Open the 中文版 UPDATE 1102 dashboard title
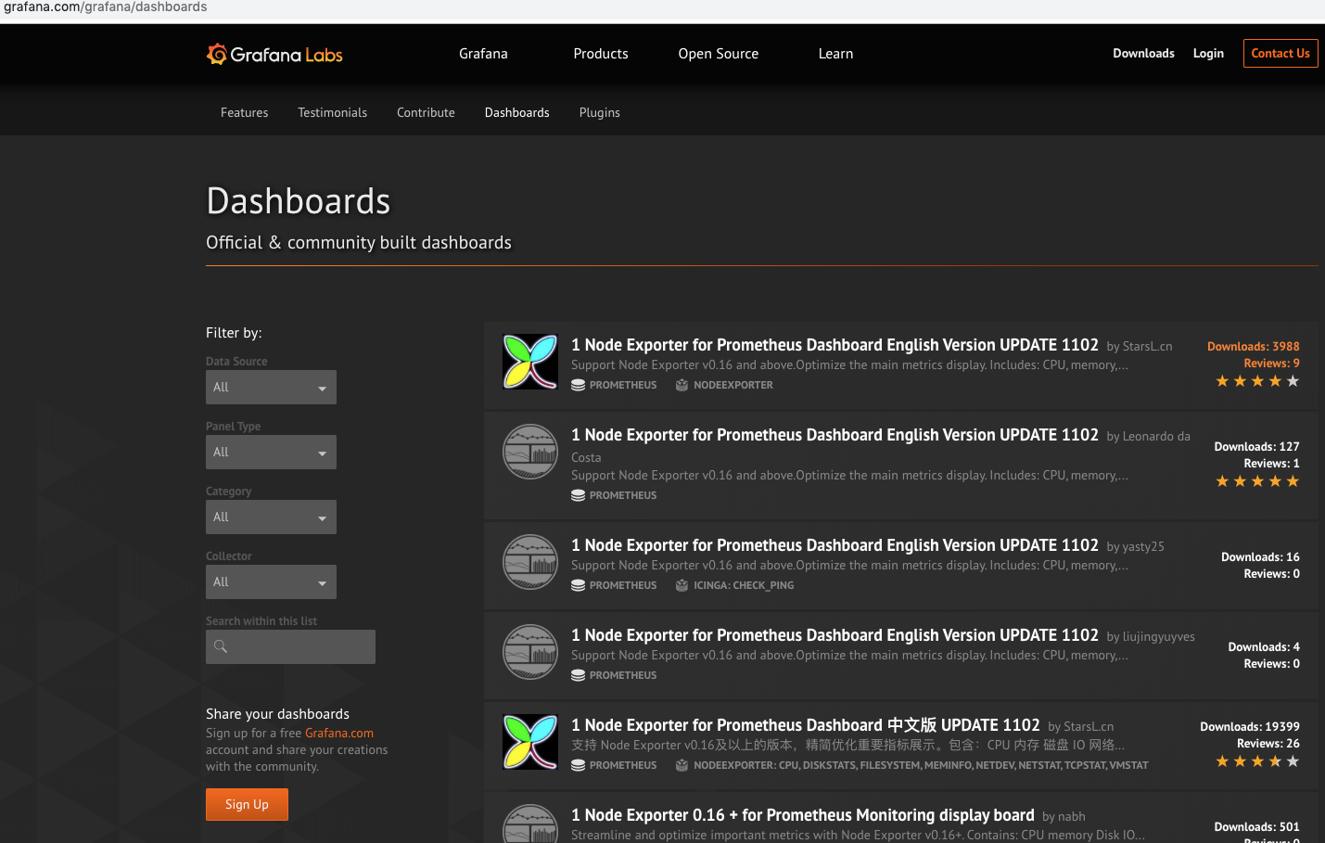Viewport: 1325px width, 843px height. click(806, 725)
